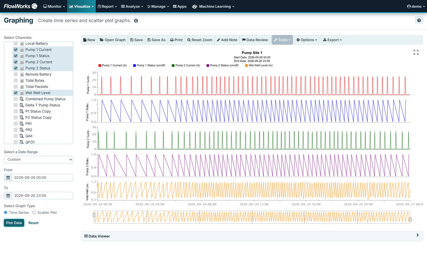Viewport: 427px width, 257px height.
Task: Click the Combined Pump Status calculated channel icon
Action: (22, 99)
